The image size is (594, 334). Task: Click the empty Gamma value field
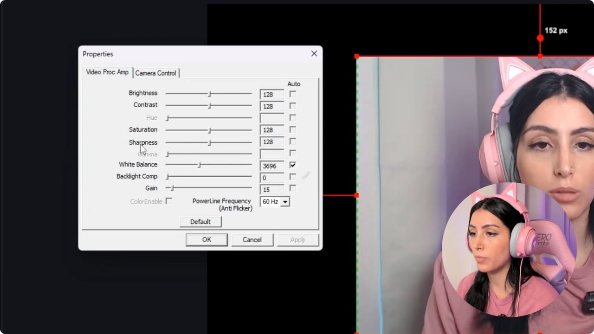coord(272,154)
